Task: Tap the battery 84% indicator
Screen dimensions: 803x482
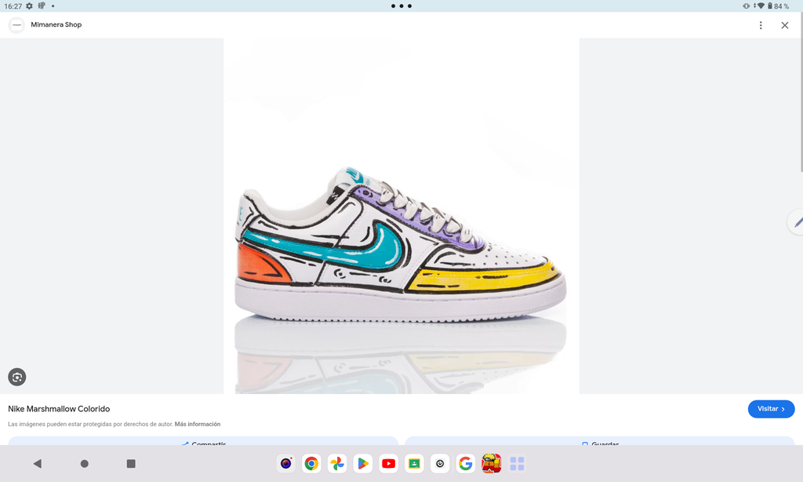Action: (x=777, y=6)
